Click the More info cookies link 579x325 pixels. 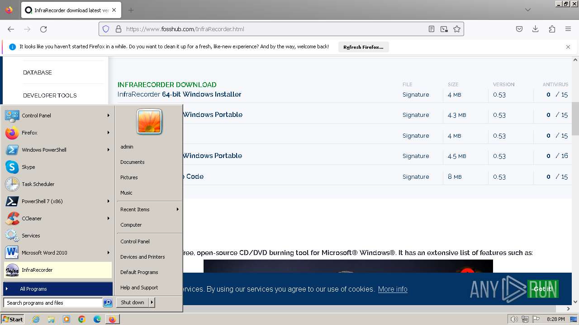click(393, 289)
